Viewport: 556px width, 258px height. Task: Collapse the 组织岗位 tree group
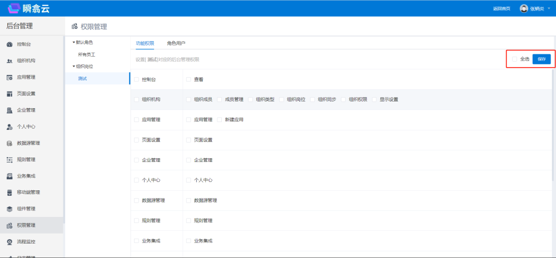pos(73,67)
